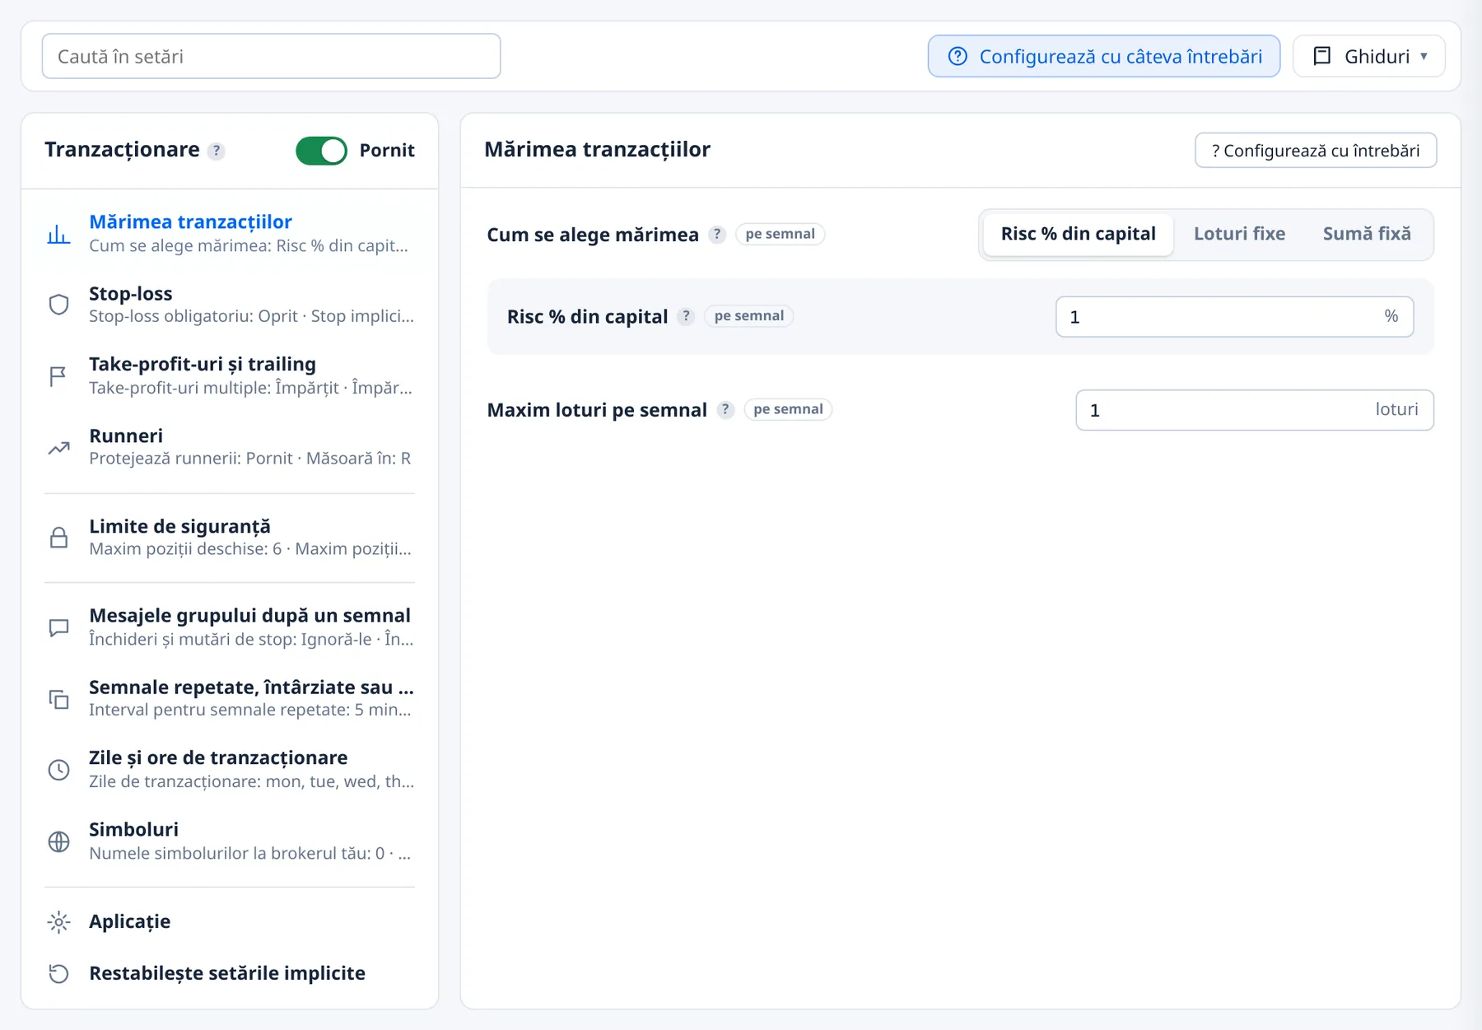Click the lock icon for Limite de siguranță
Viewport: 1482px width, 1030px height.
tap(58, 538)
